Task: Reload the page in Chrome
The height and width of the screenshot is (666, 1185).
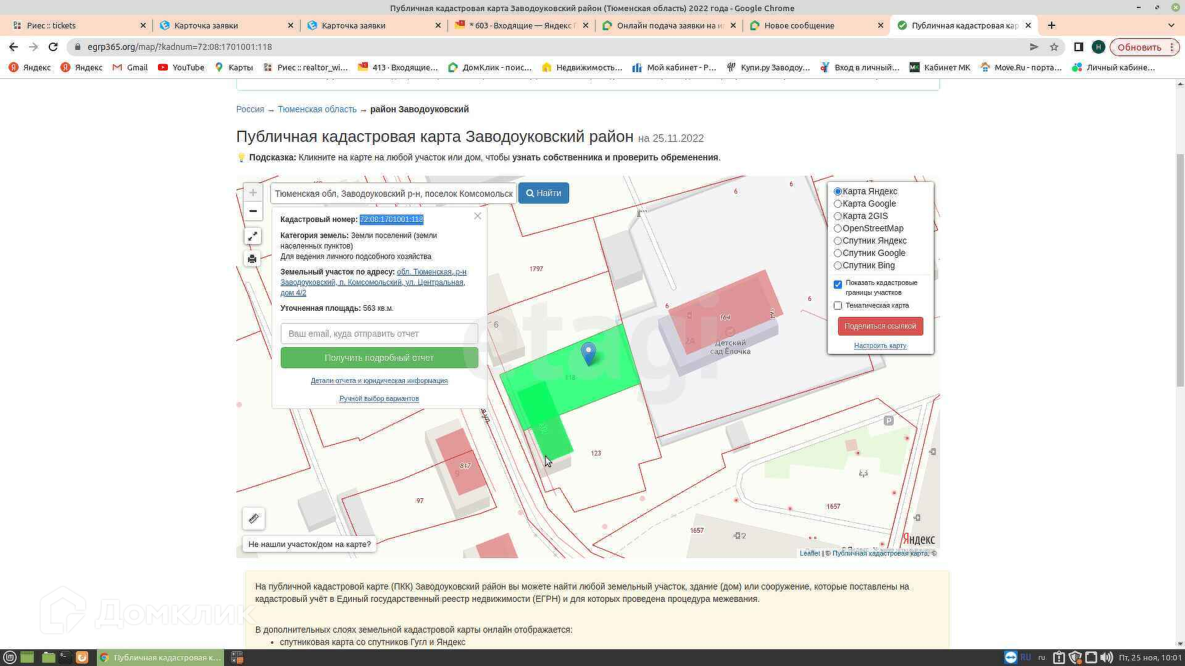Action: (x=53, y=47)
